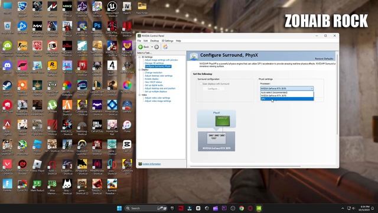The height and width of the screenshot is (213, 378).
Task: Click the NVIDIA panel horizontal scrollbar
Action: click(x=245, y=166)
